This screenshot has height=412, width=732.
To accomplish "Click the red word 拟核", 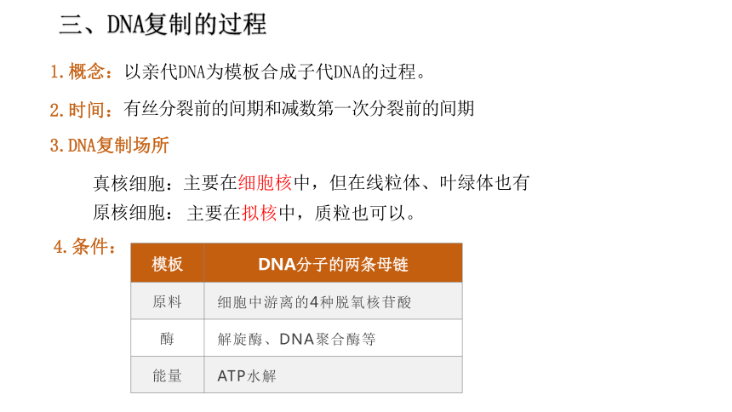I will pos(260,213).
